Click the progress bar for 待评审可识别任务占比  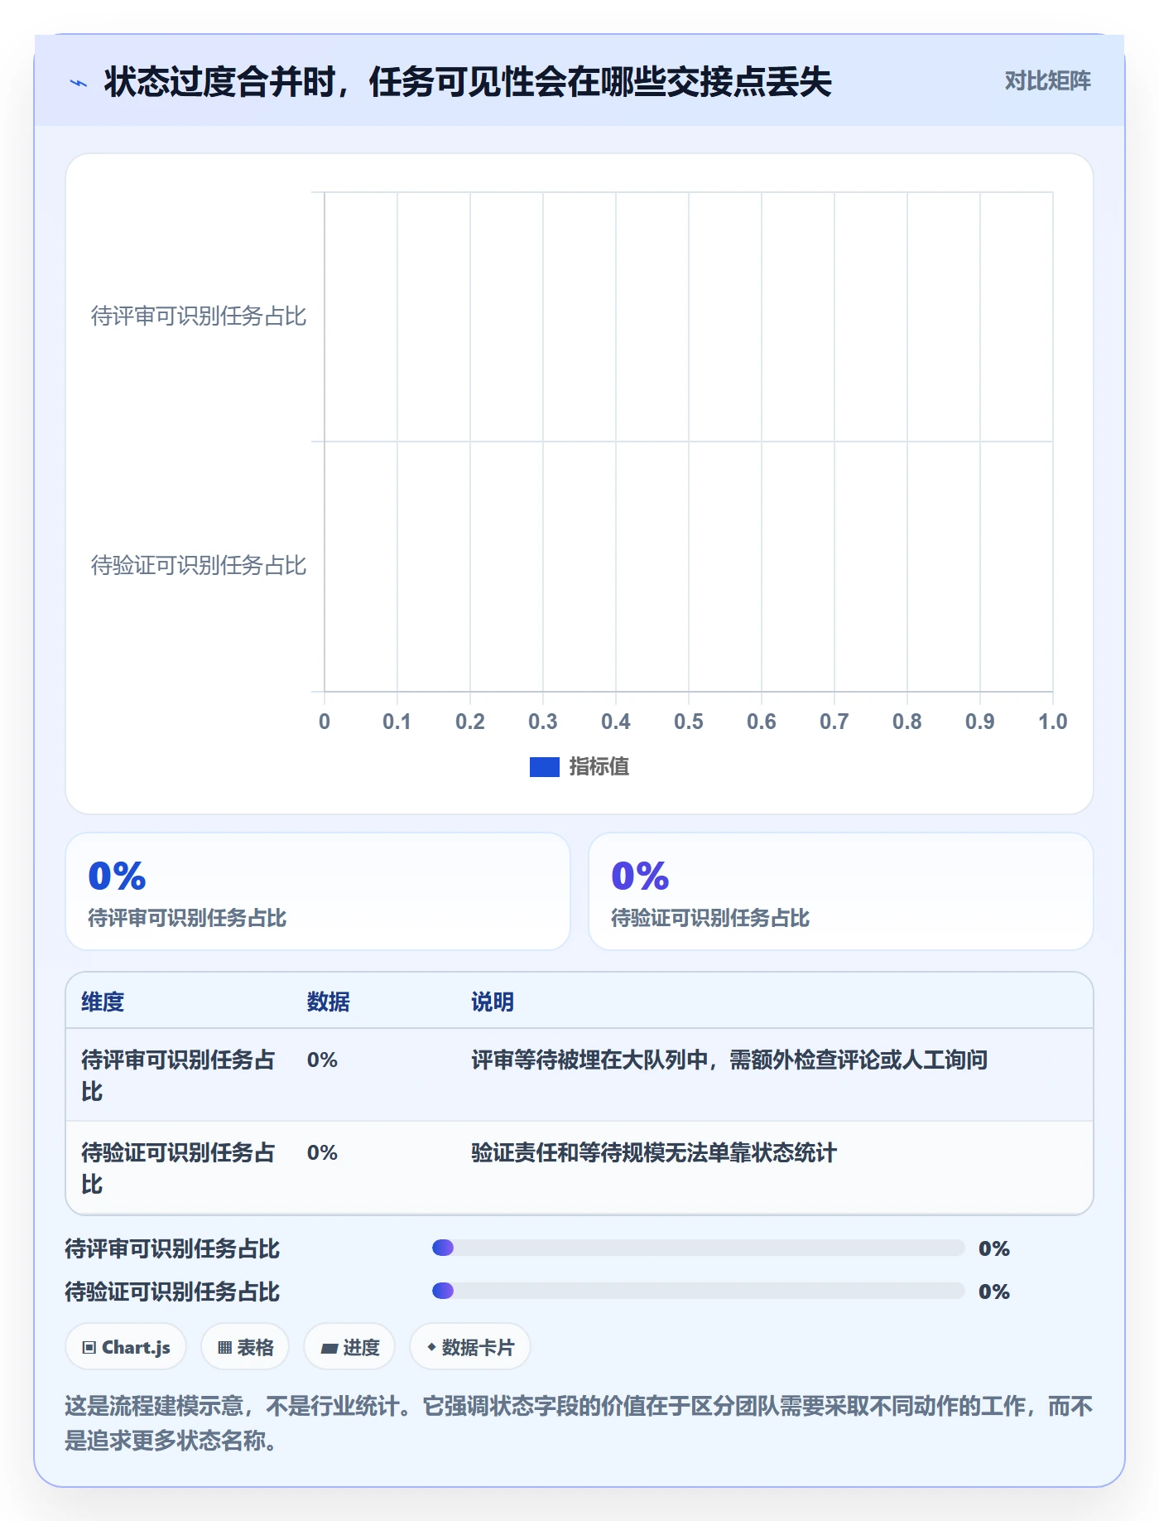699,1248
